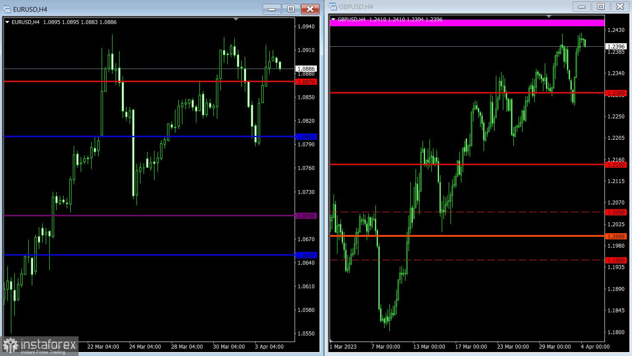Click the 1.0940 price on EURUSD scale

306,27
